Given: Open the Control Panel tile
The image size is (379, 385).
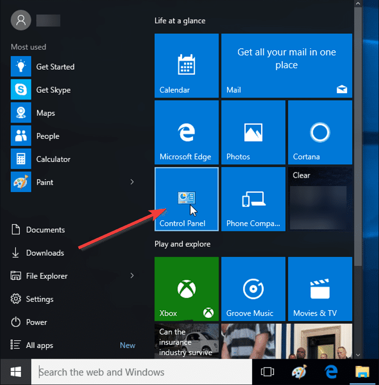Looking at the screenshot, I should 186,199.
